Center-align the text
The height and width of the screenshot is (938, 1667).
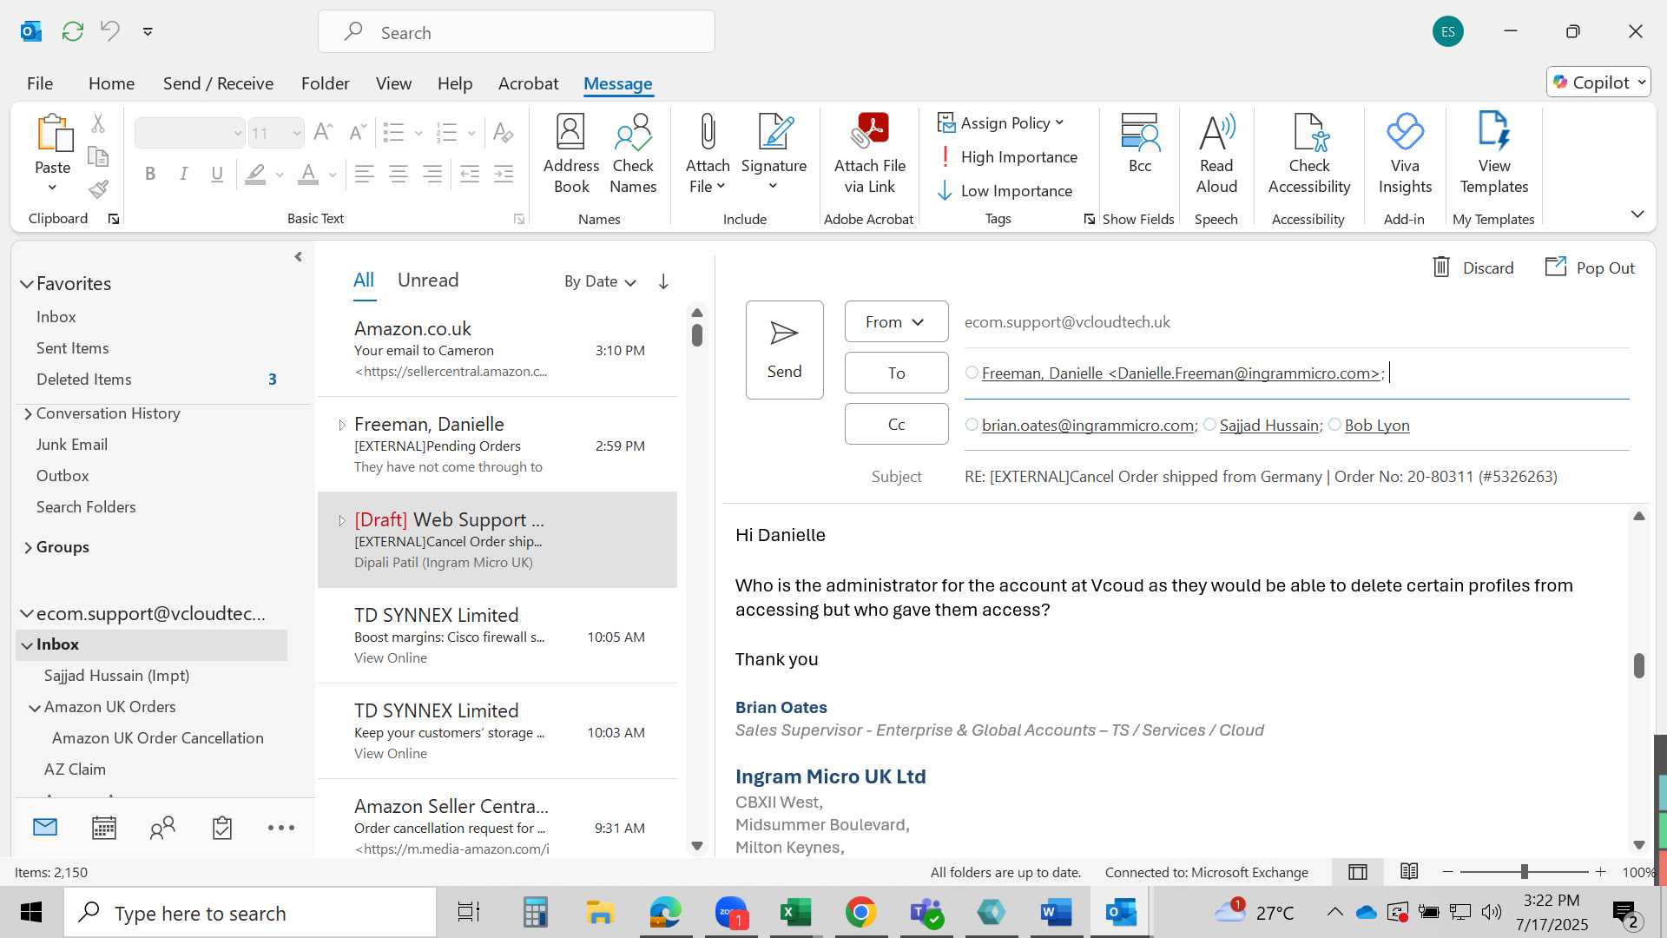tap(399, 175)
